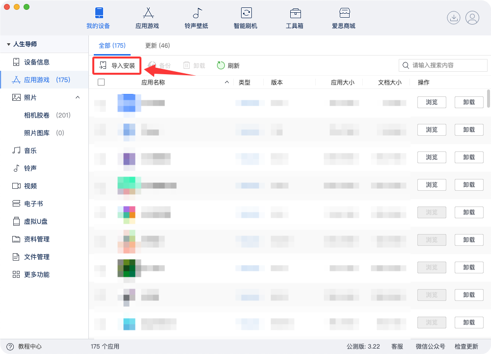
Task: Click the download manager icon
Action: (x=454, y=18)
